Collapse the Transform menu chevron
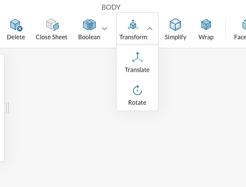Image resolution: width=246 pixels, height=187 pixels. pyautogui.click(x=150, y=29)
